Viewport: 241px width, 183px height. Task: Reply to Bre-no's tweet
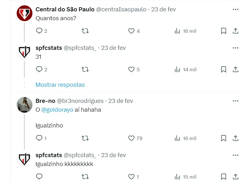coord(39,138)
